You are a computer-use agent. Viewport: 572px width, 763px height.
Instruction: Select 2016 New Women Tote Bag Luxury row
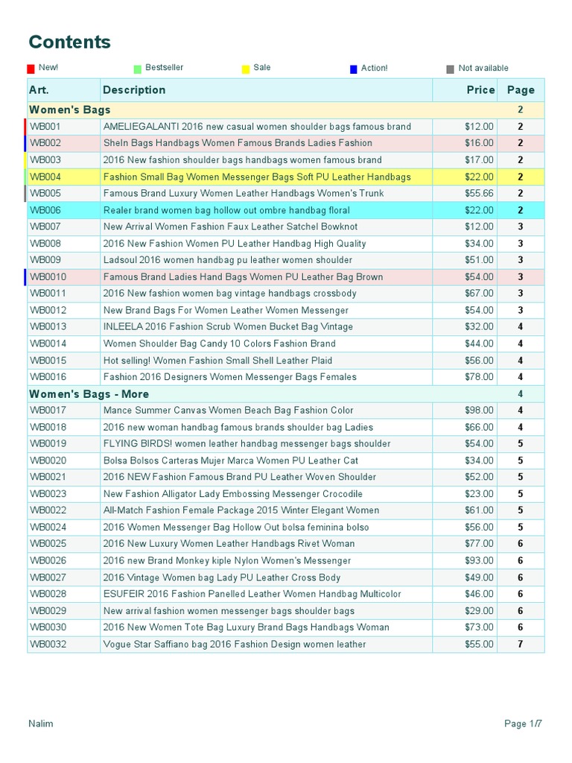pos(285,627)
